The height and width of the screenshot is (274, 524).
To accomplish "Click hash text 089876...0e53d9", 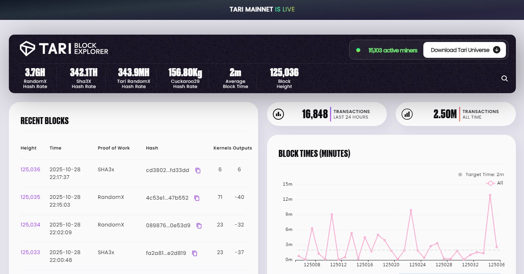I will [x=168, y=225].
